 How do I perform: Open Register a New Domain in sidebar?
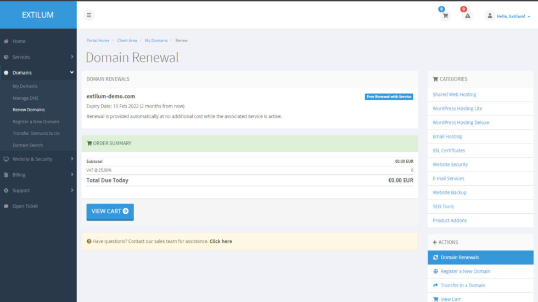click(36, 122)
